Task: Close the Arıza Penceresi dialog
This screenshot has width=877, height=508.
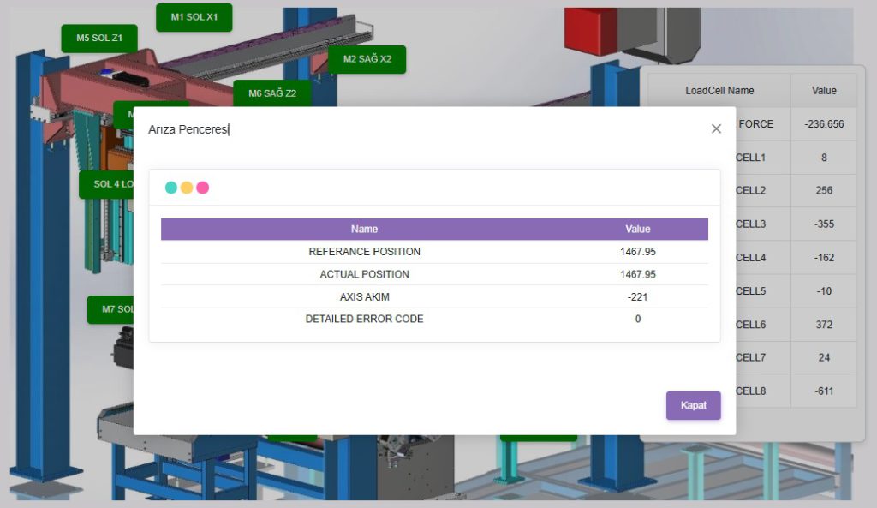Action: pos(717,128)
